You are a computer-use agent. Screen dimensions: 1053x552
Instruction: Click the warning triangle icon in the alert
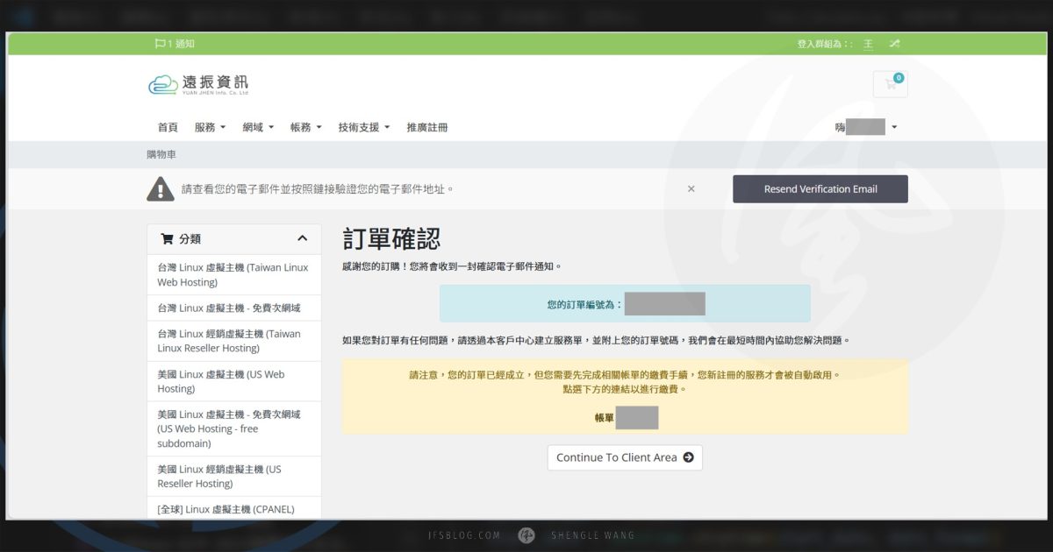click(x=161, y=188)
